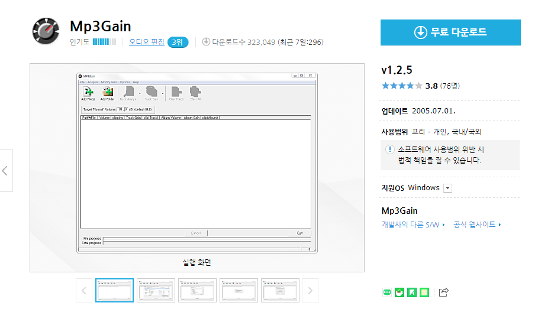Show previous thumbnails with left chevron
Screen dimensions: 538x332
click(x=84, y=291)
